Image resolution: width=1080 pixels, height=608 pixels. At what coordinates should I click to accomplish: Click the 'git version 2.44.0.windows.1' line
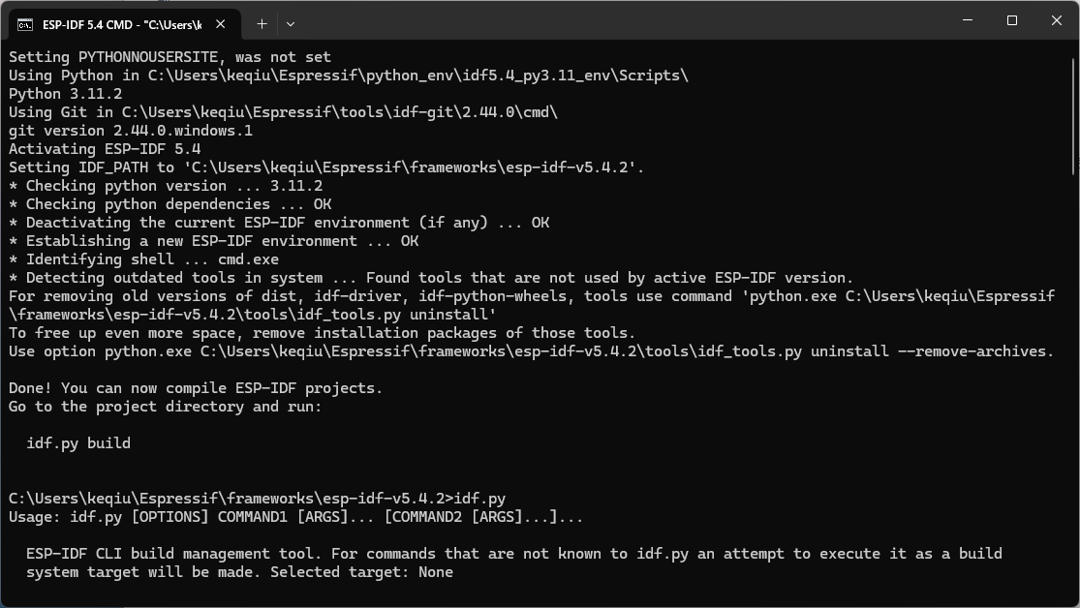(x=131, y=131)
